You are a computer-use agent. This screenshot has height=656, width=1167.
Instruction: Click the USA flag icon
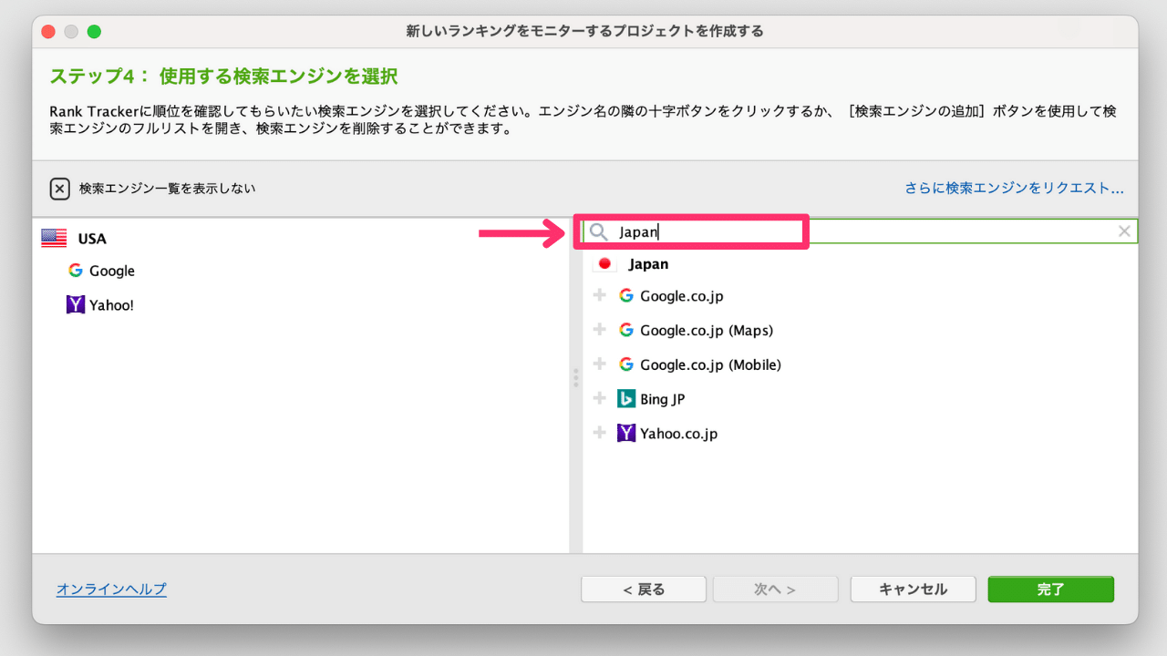(54, 239)
